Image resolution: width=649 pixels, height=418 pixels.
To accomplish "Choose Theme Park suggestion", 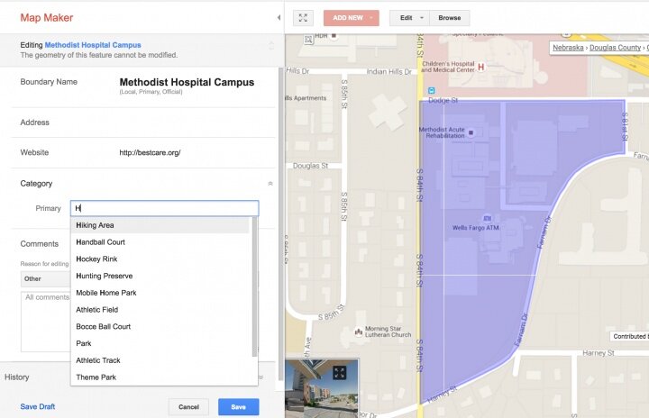I will (160, 377).
